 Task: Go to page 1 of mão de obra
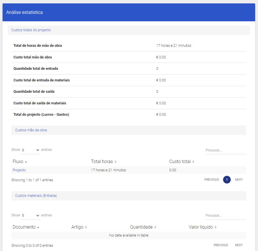(227, 180)
